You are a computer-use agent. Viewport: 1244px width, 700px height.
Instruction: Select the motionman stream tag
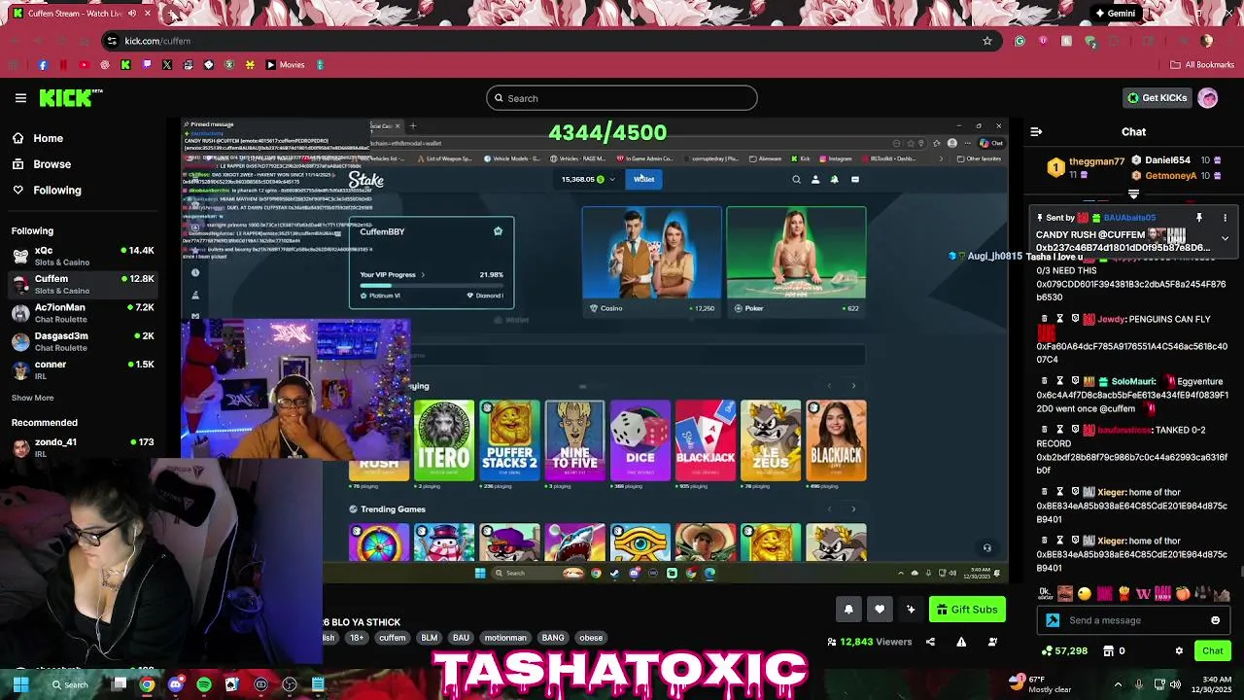(505, 638)
